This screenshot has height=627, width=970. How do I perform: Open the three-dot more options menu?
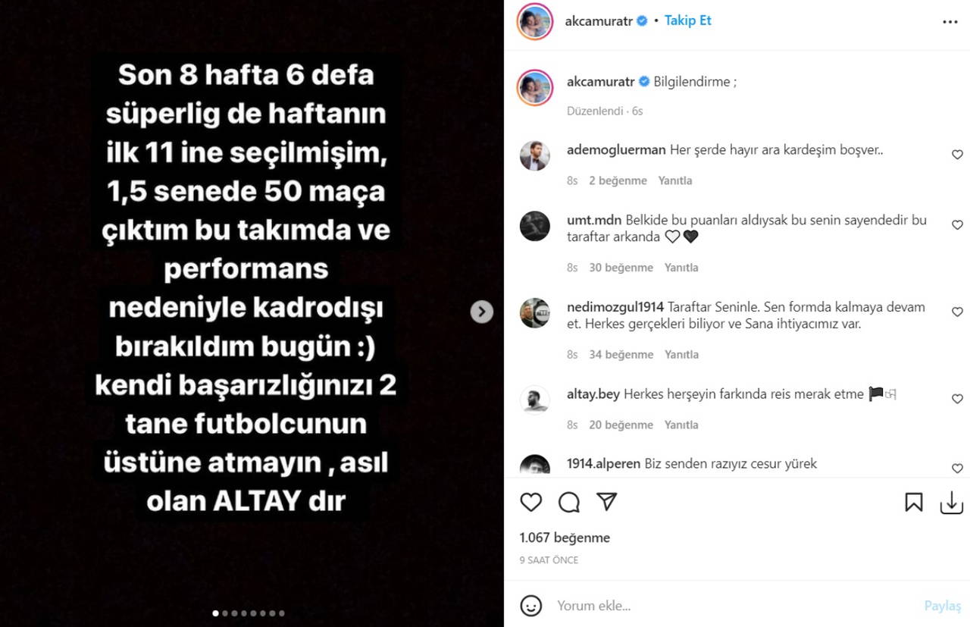point(950,22)
